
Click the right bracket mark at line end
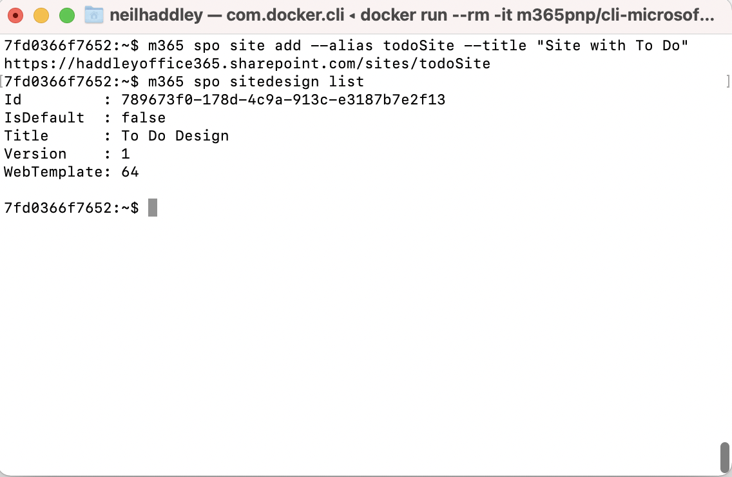(729, 82)
